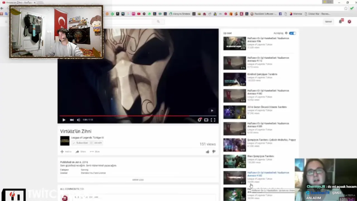The image size is (357, 201).
Task: Click the red YouTube bookmark icon
Action: coord(139,14)
